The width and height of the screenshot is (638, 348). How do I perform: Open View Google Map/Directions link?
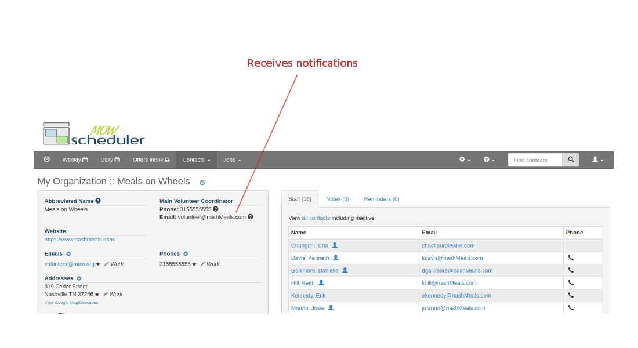coord(71,302)
